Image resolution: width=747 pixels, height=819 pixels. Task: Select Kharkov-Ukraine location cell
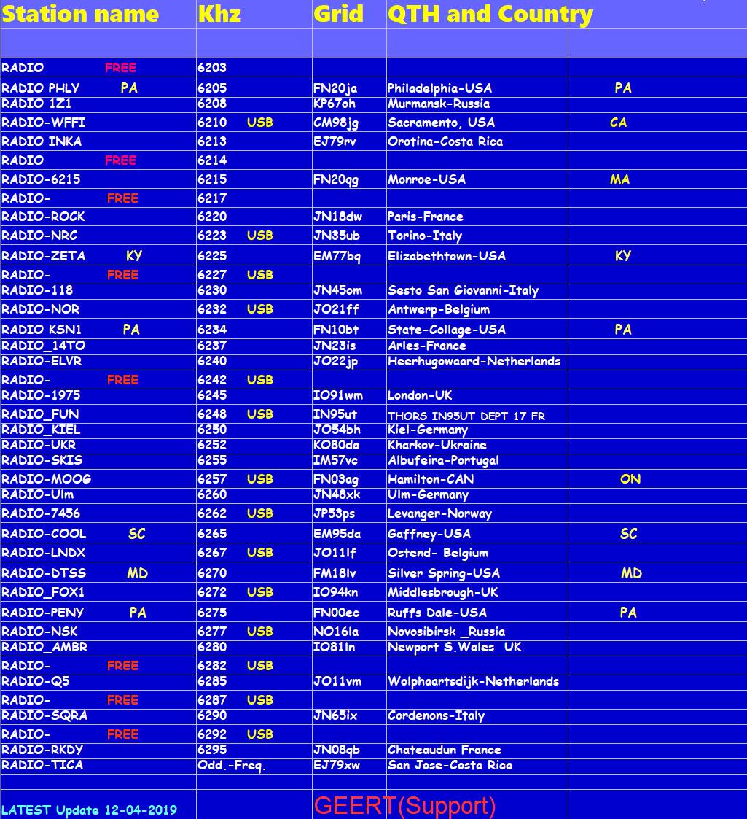(437, 444)
